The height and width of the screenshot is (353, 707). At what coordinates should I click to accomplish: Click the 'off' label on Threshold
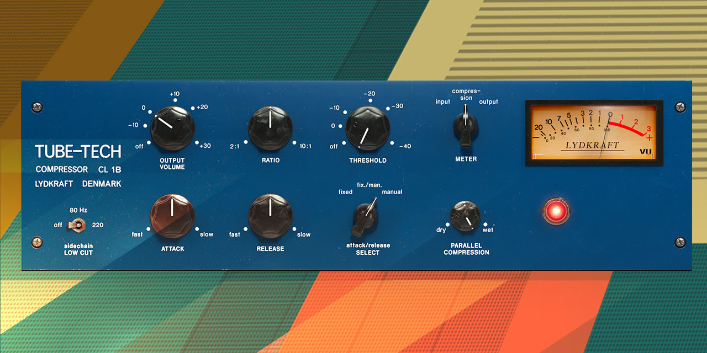(x=334, y=147)
